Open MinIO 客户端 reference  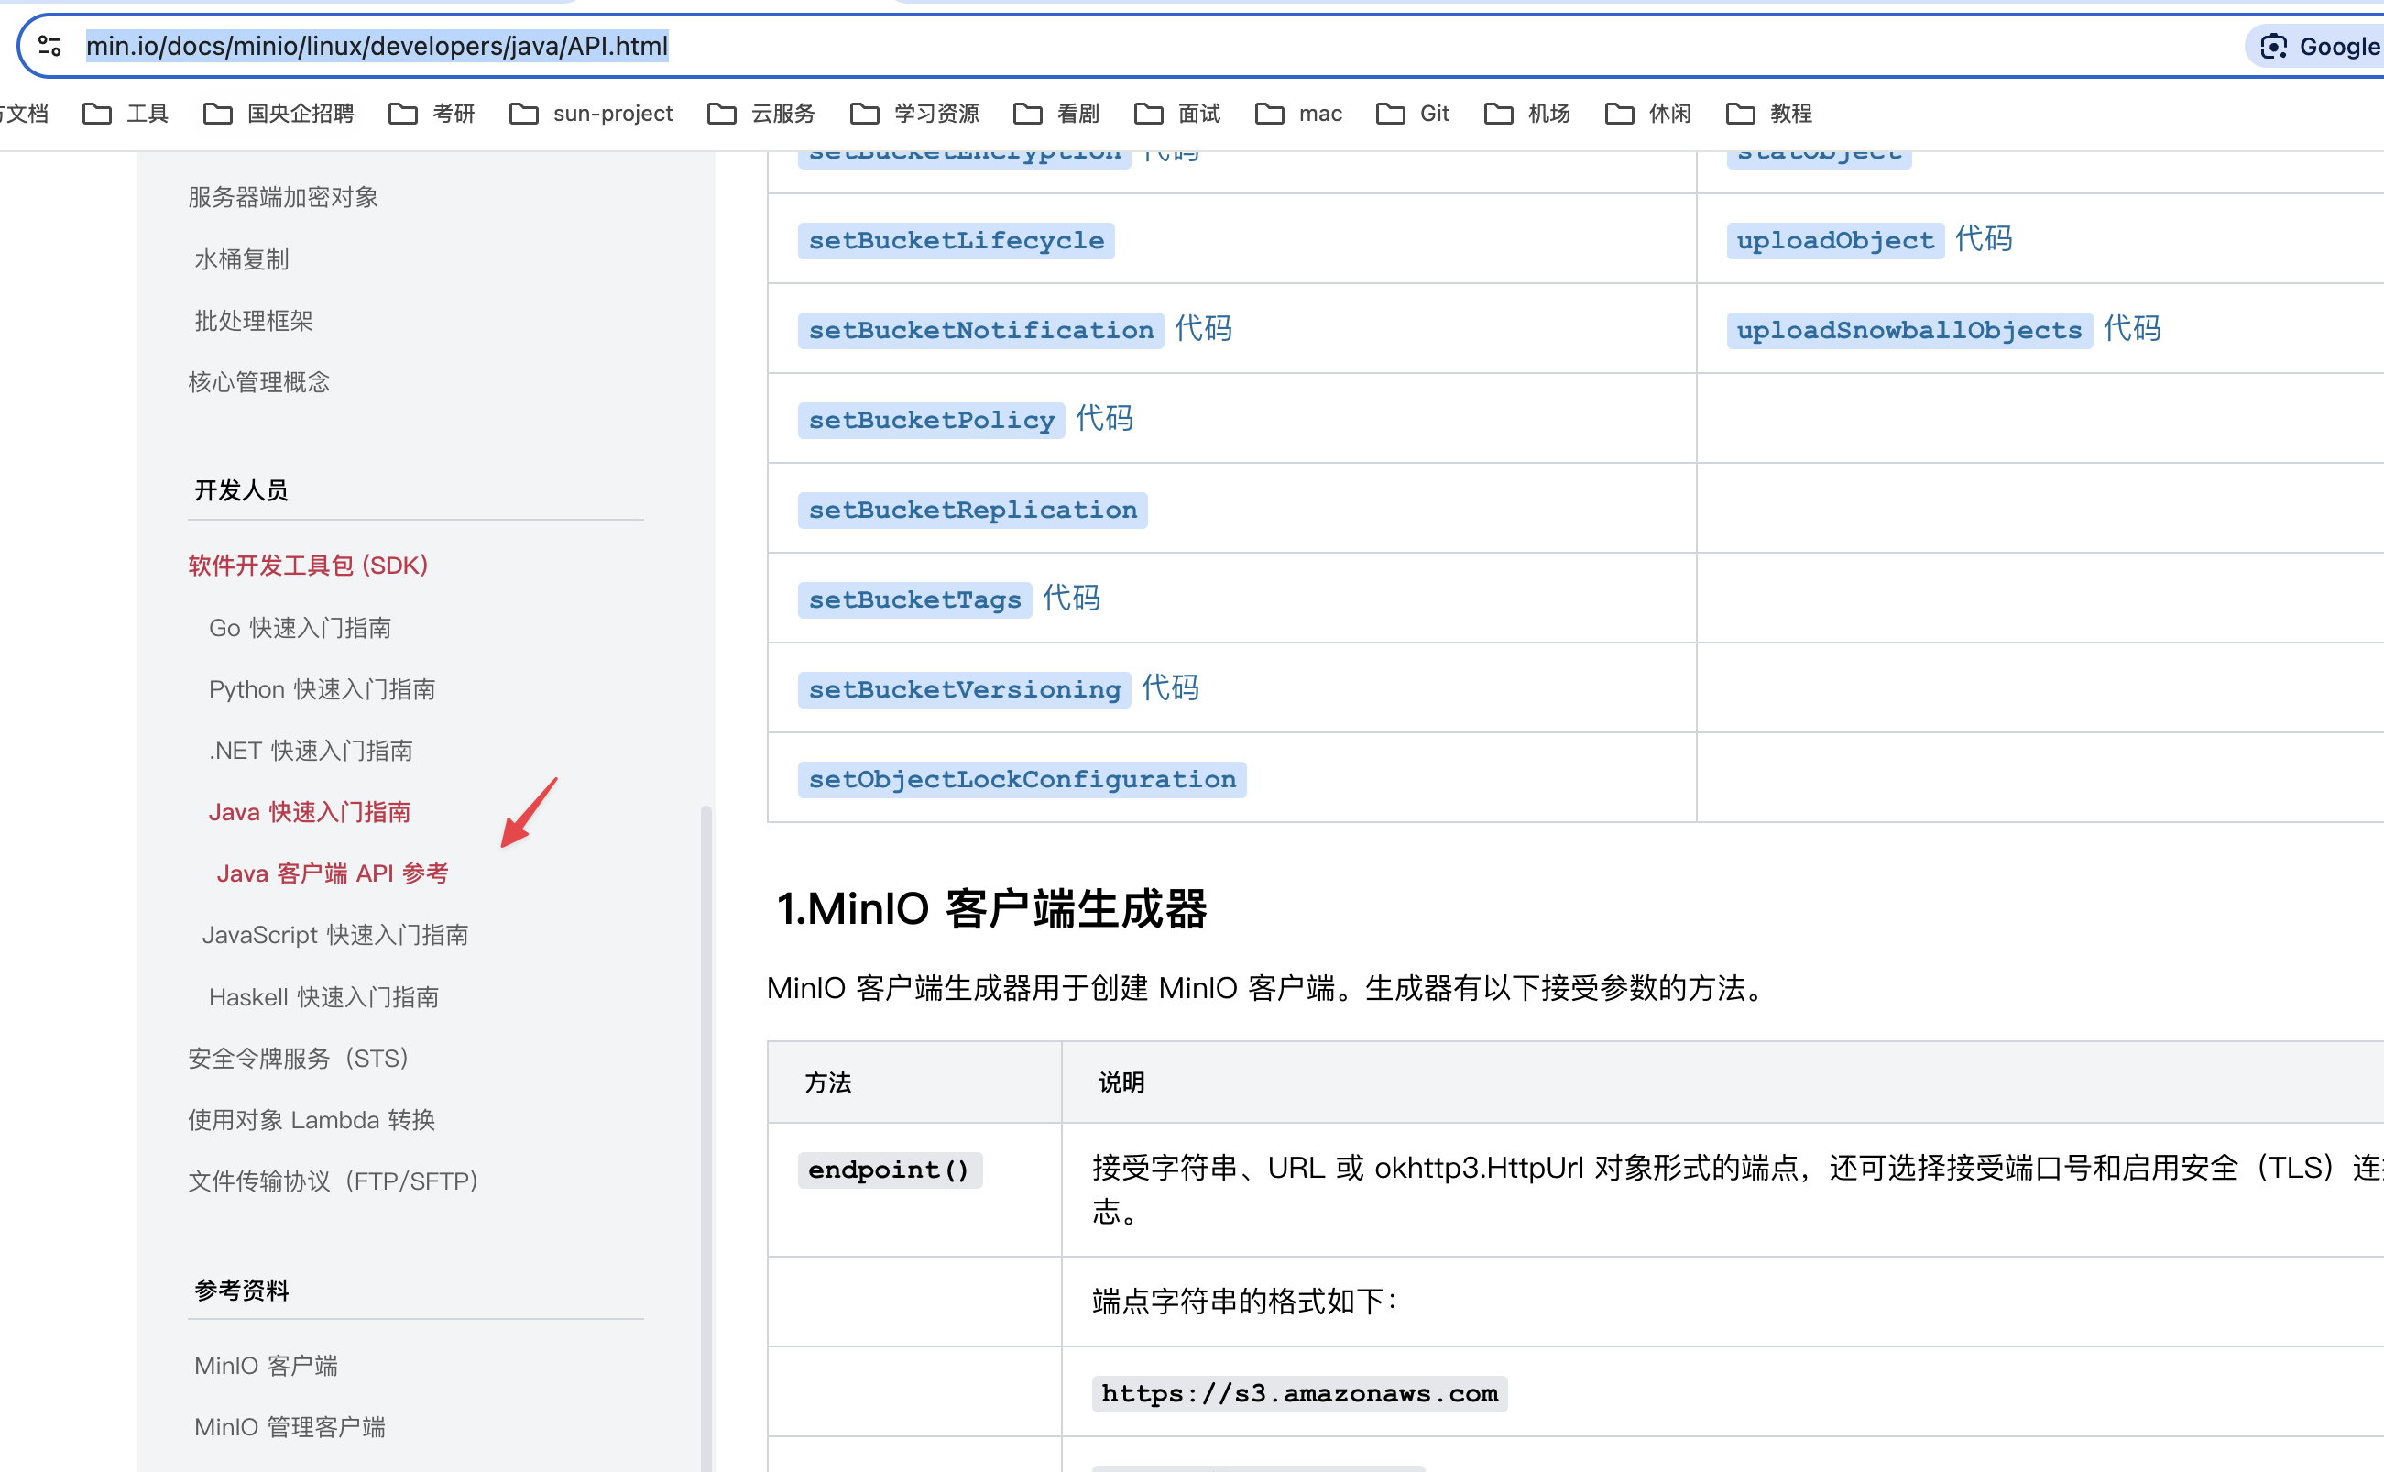coord(266,1365)
